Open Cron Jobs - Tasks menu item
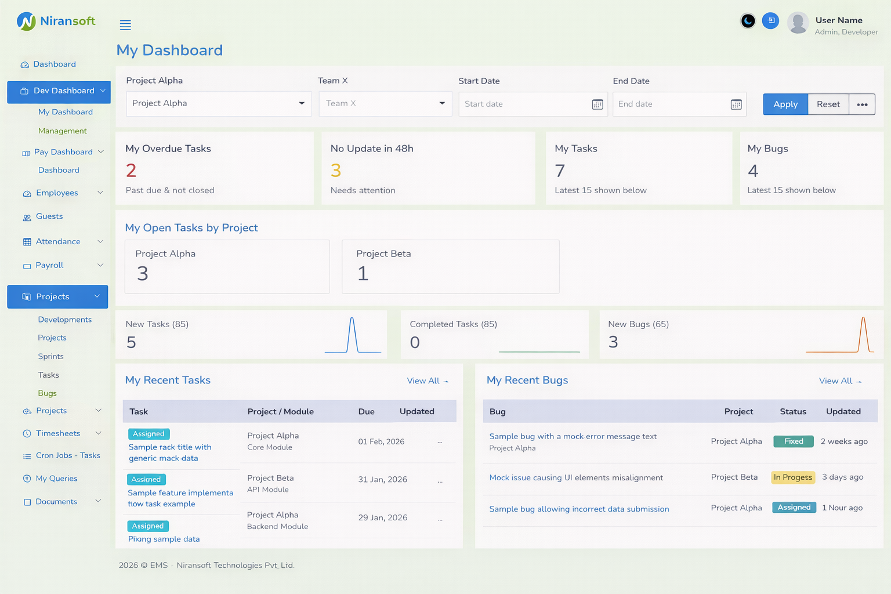This screenshot has width=891, height=594. (x=68, y=456)
